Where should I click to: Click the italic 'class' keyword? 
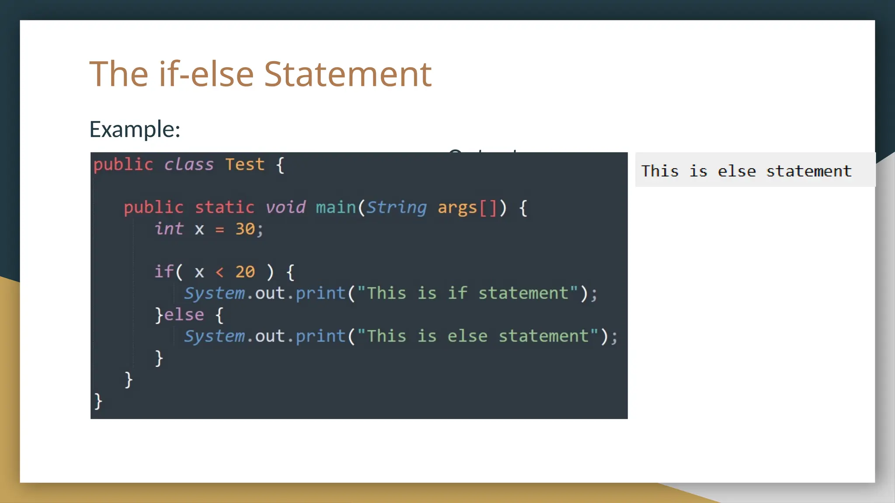tap(189, 165)
